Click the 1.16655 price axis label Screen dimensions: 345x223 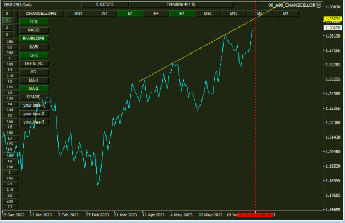[x=333, y=210]
